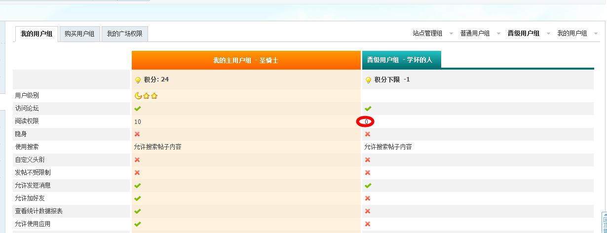Click red cross for 隐身 in 学坏的人 column
The width and height of the screenshot is (607, 233).
point(368,134)
